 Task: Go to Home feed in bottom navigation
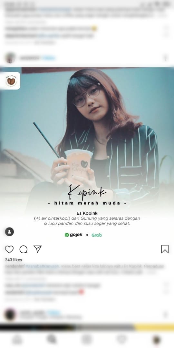pos(17,340)
